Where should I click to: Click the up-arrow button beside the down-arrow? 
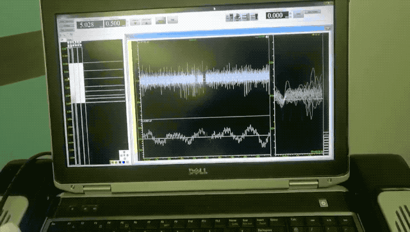(147, 21)
